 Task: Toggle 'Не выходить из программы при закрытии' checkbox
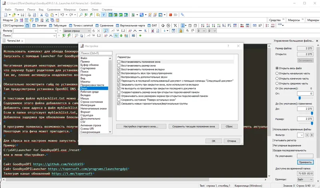[119, 88]
